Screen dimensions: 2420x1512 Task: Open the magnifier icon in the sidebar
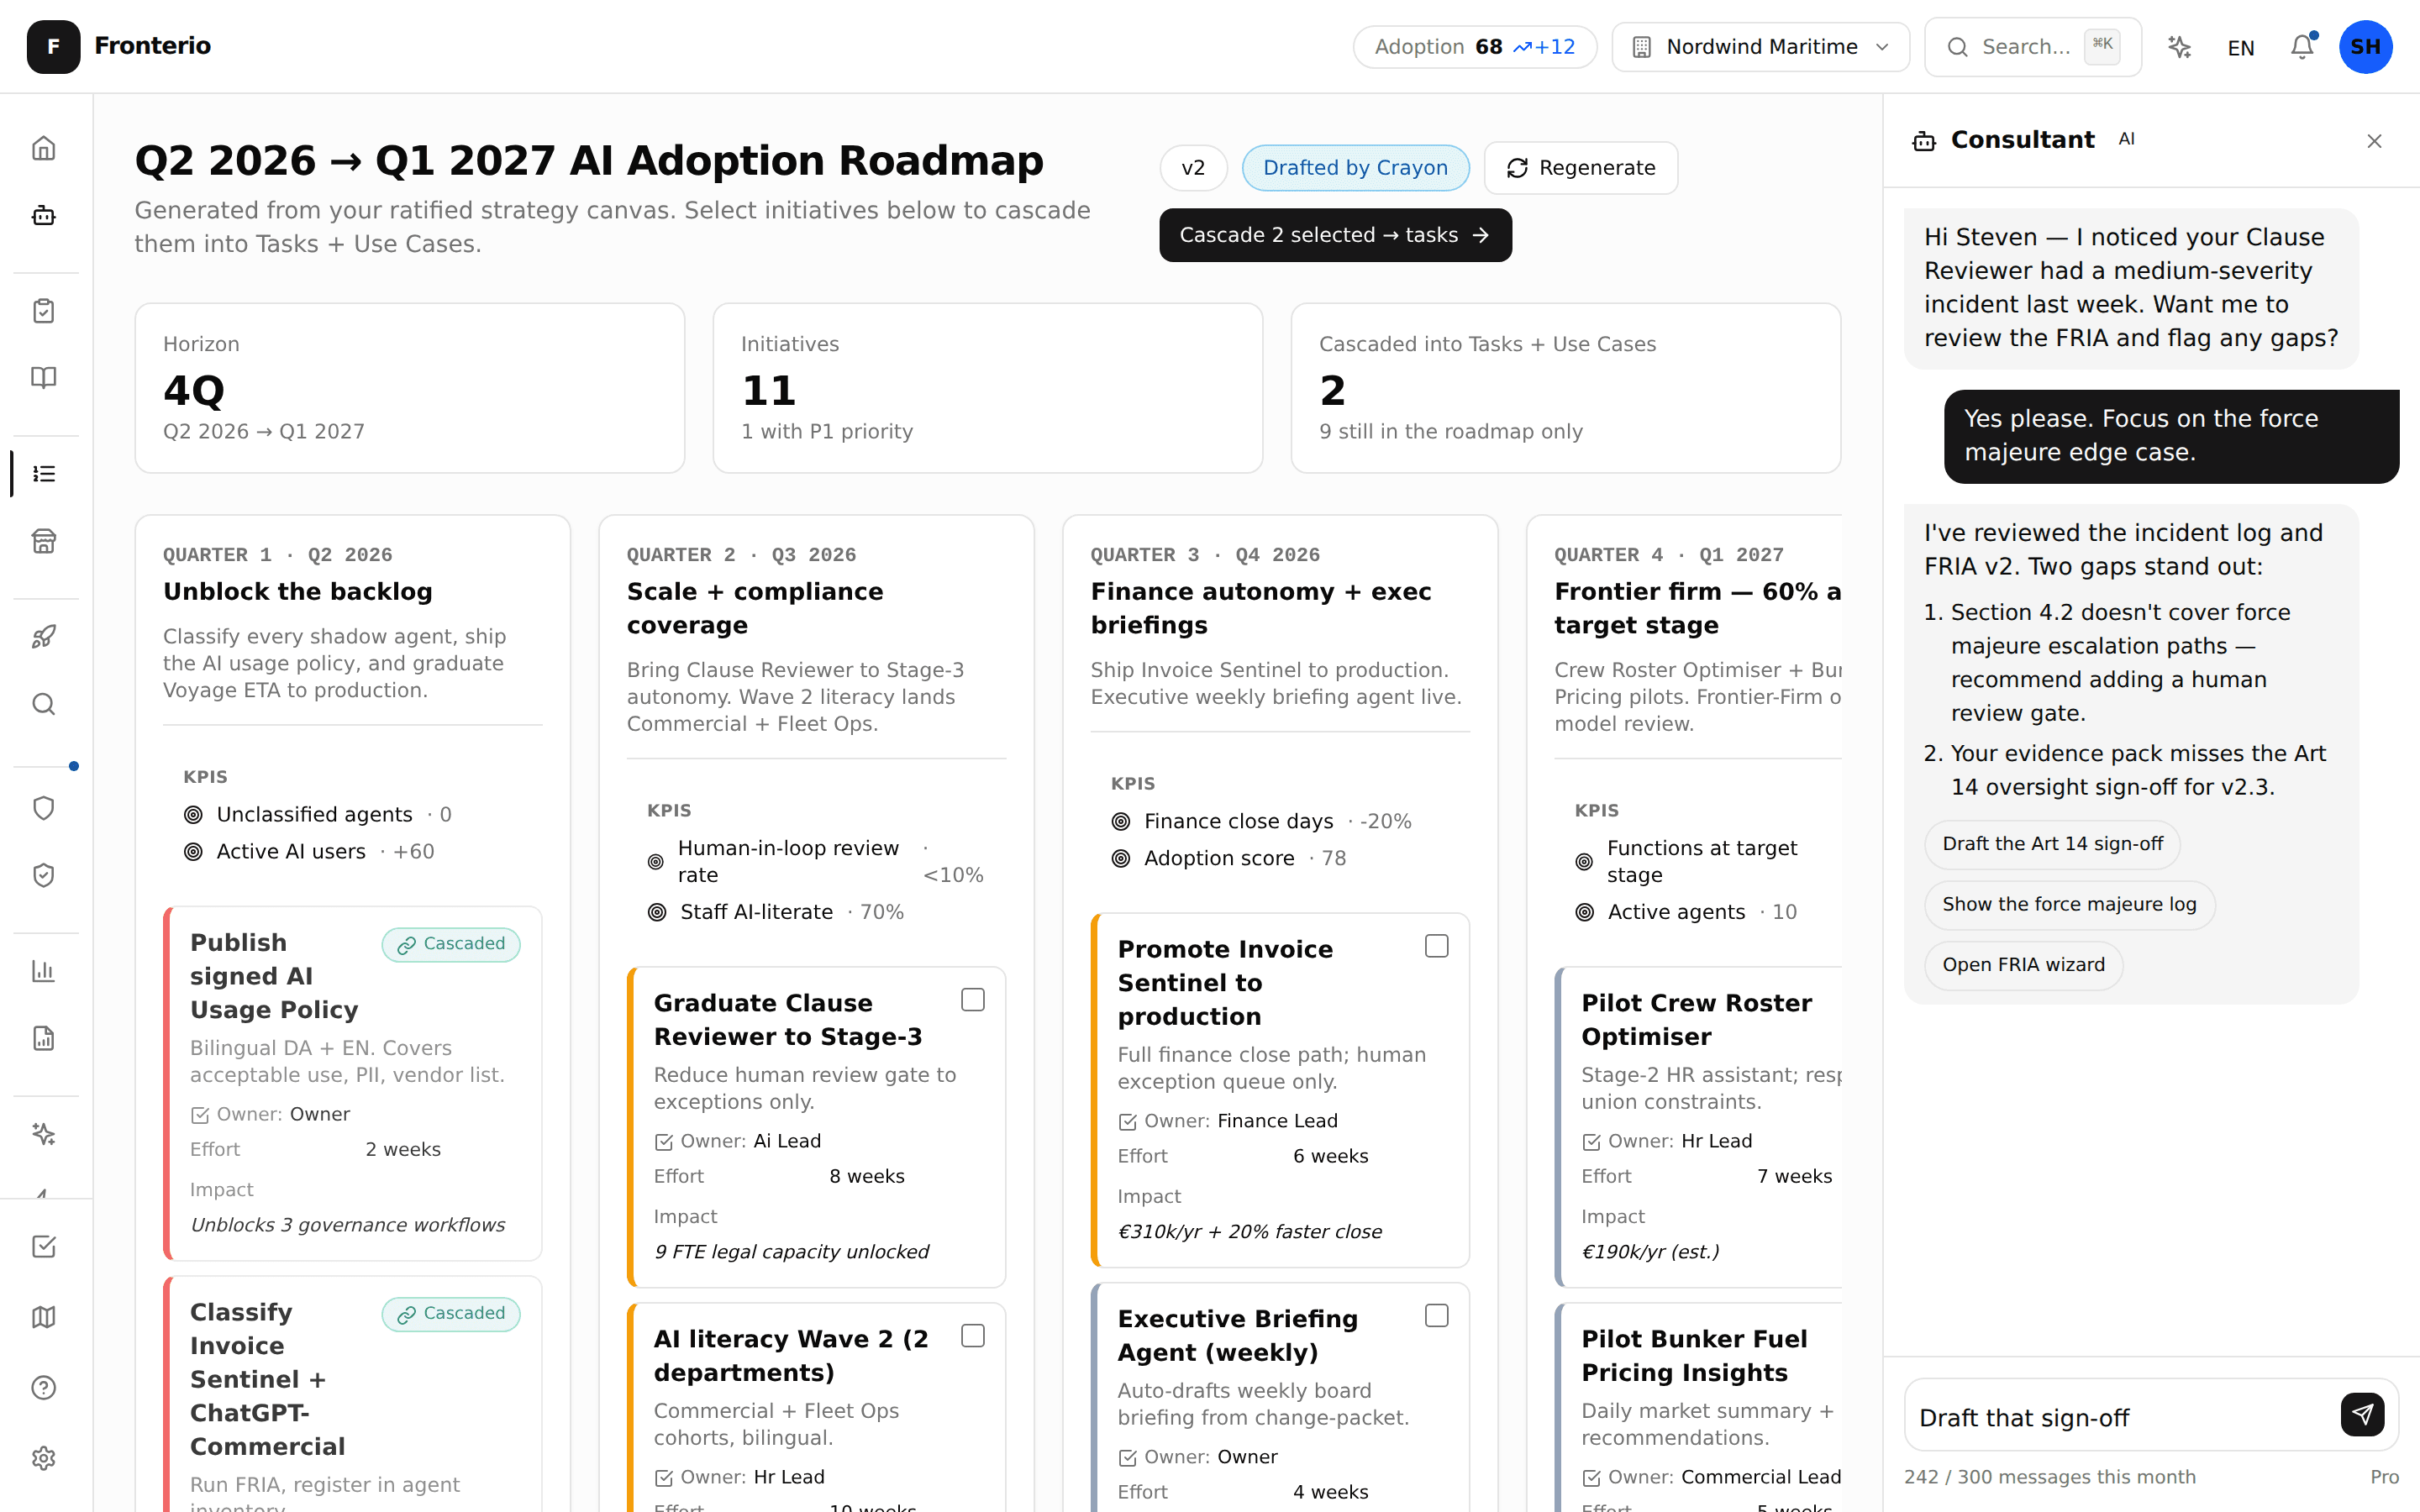pos(44,704)
